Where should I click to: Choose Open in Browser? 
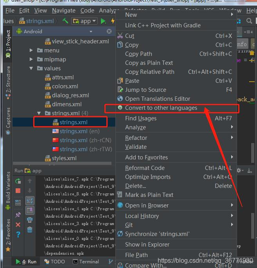click(176, 205)
